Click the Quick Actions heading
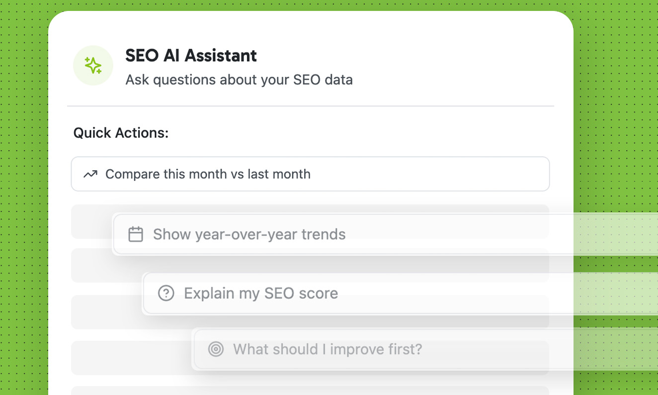 click(121, 133)
